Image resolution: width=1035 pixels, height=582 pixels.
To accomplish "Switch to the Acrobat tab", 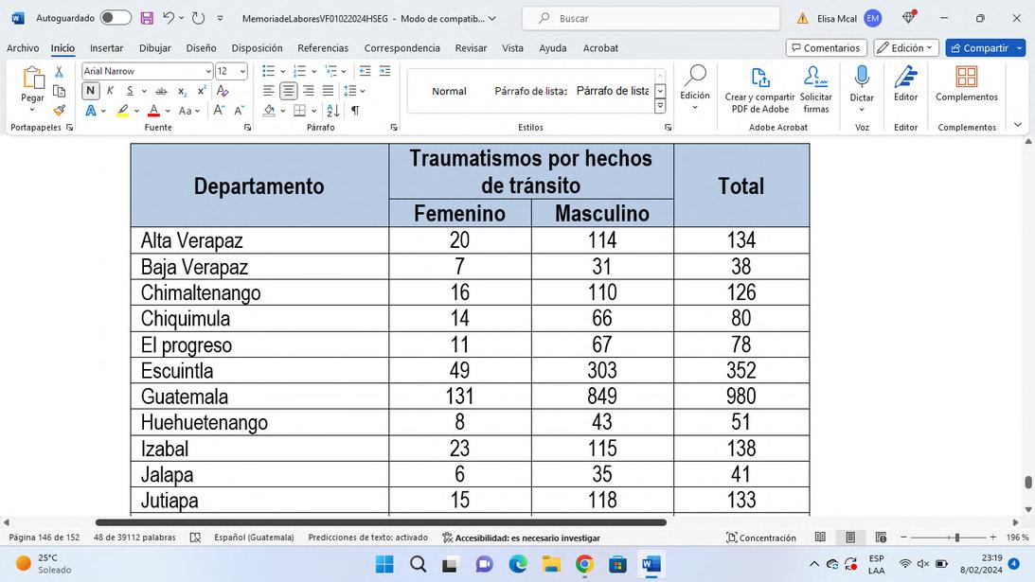I will click(600, 47).
